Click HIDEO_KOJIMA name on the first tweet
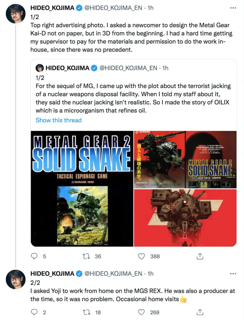The image size is (244, 320). [52, 8]
